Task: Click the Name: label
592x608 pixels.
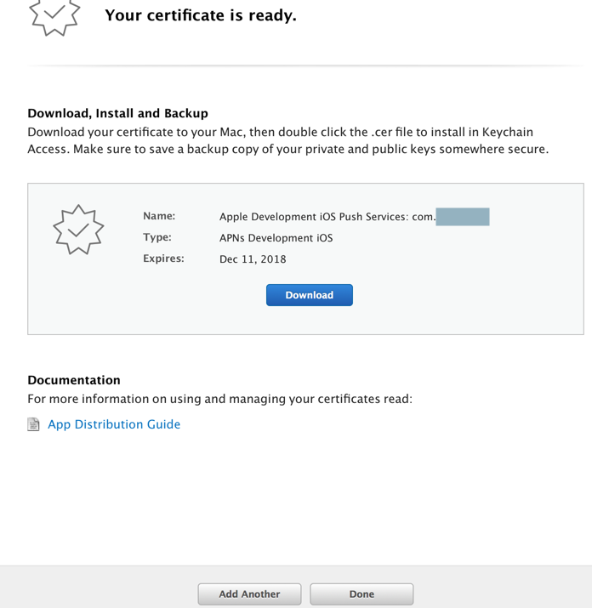Action: click(159, 216)
